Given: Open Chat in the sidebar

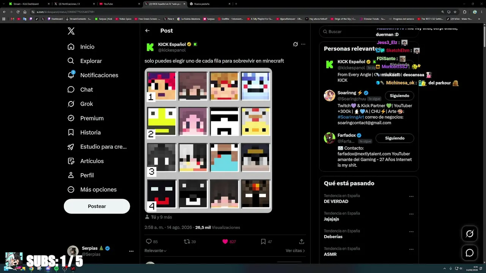Looking at the screenshot, I should [x=80, y=89].
